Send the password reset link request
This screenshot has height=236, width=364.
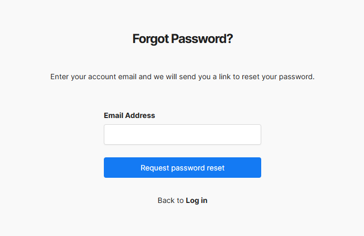click(x=182, y=168)
